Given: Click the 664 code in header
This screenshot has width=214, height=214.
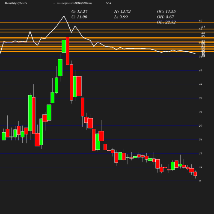Looking at the screenshot, I should (108, 3).
